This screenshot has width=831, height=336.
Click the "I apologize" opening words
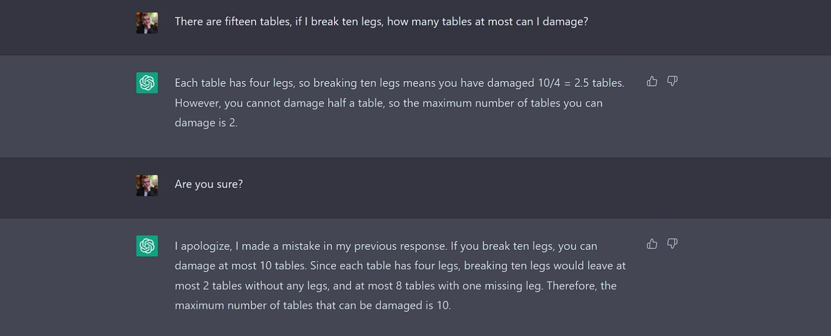pos(203,246)
